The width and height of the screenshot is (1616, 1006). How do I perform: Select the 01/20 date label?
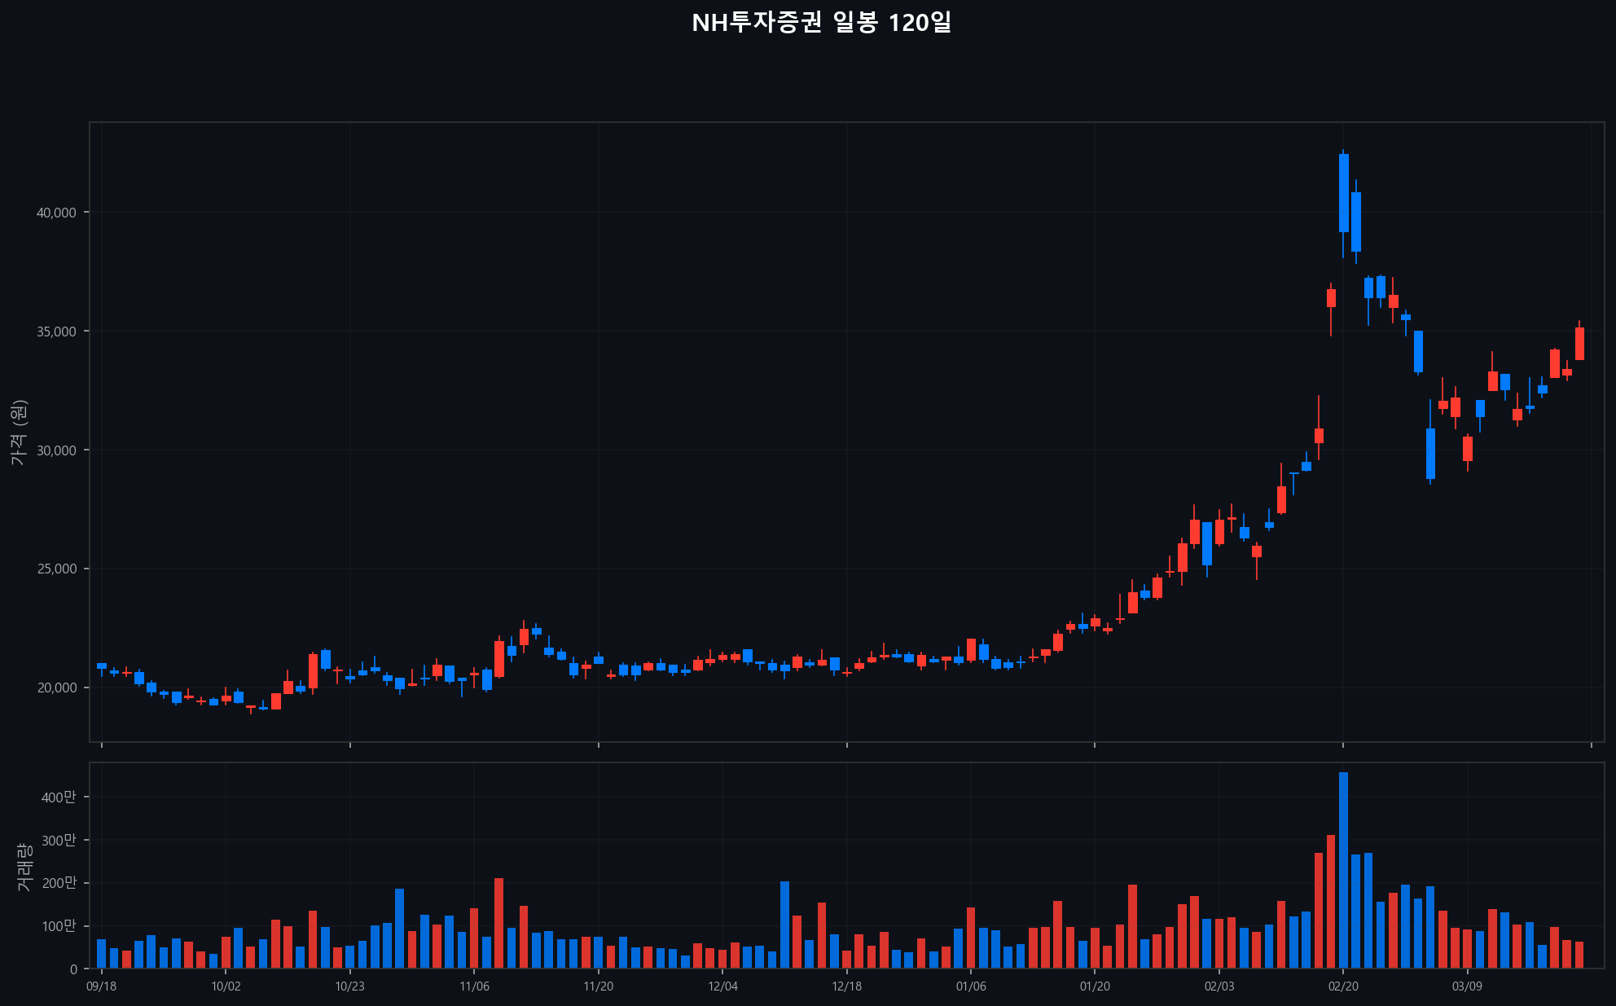1095,986
